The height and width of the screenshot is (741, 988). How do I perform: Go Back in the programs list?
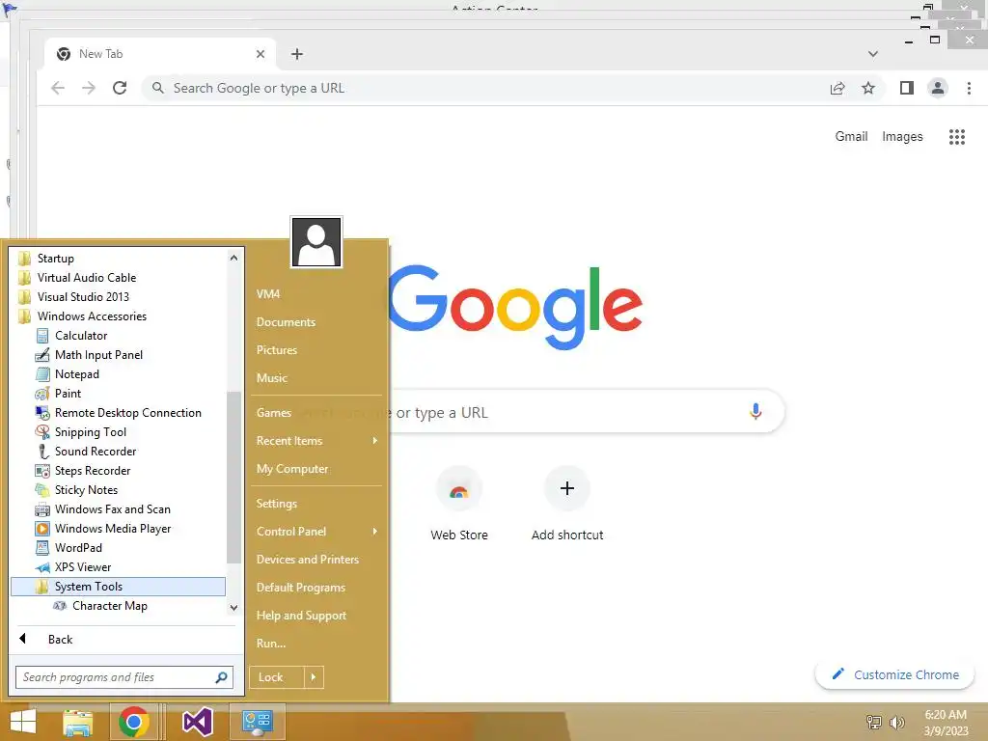60,640
